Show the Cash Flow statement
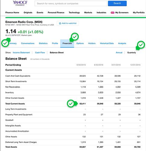The height and width of the screenshot is (151, 146). coord(40,53)
